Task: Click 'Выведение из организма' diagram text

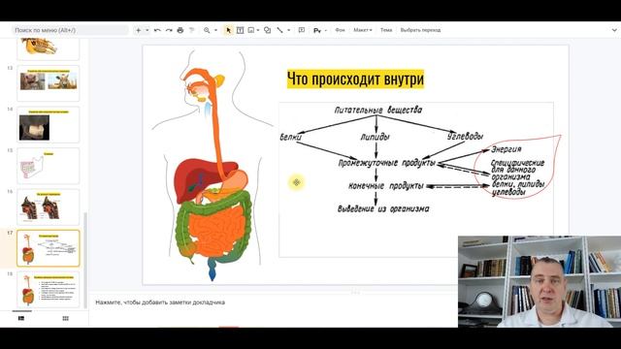Action: (383, 208)
